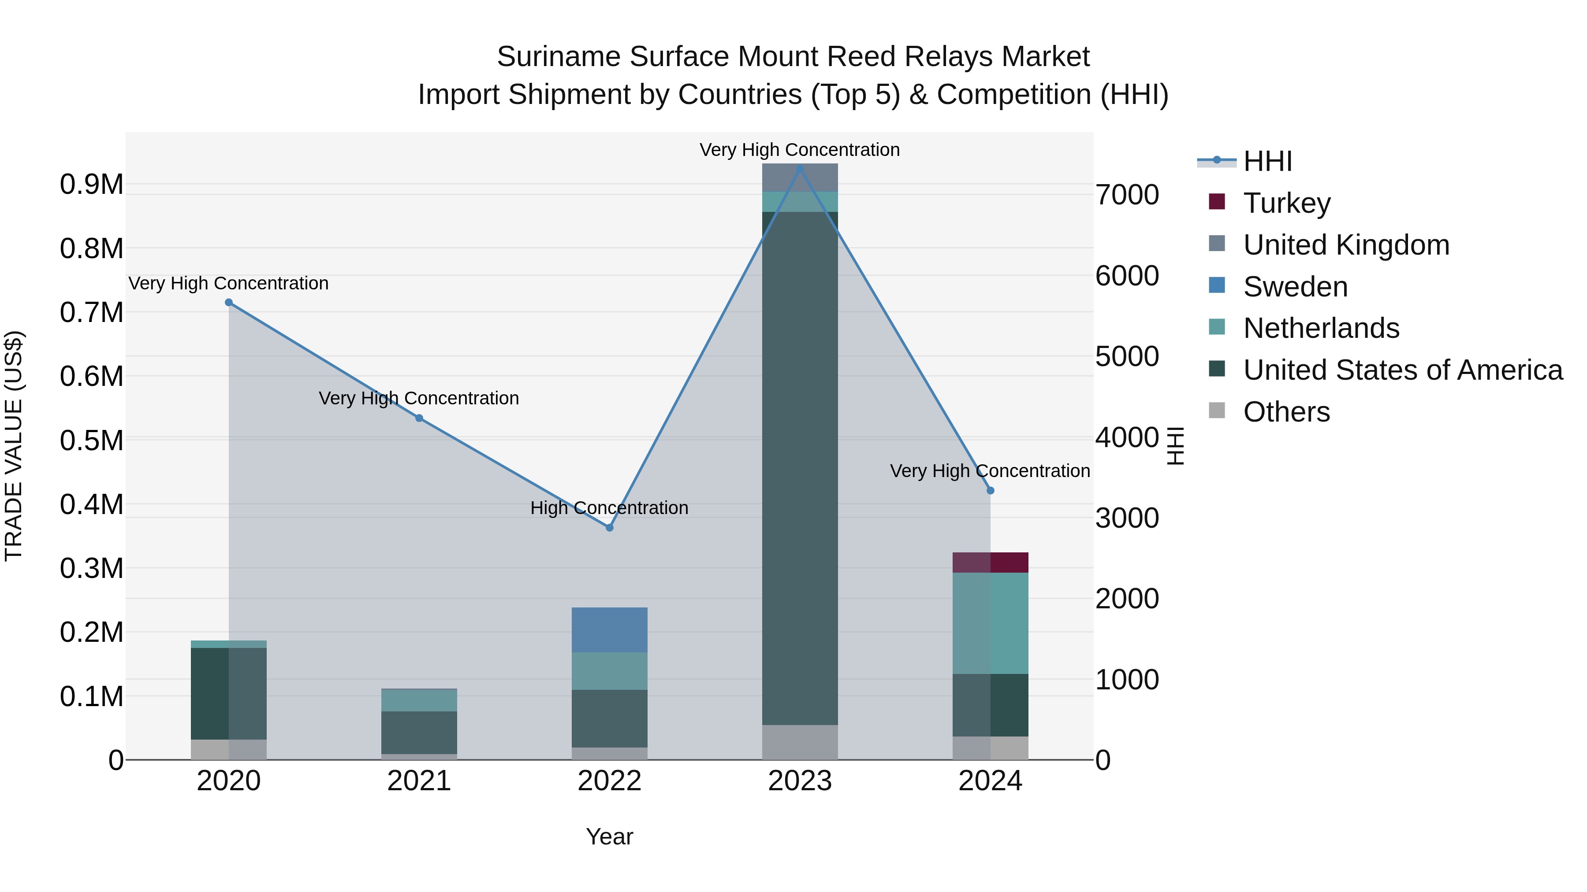The width and height of the screenshot is (1587, 892).
Task: Toggle the Sweden legend entry
Action: (1278, 286)
